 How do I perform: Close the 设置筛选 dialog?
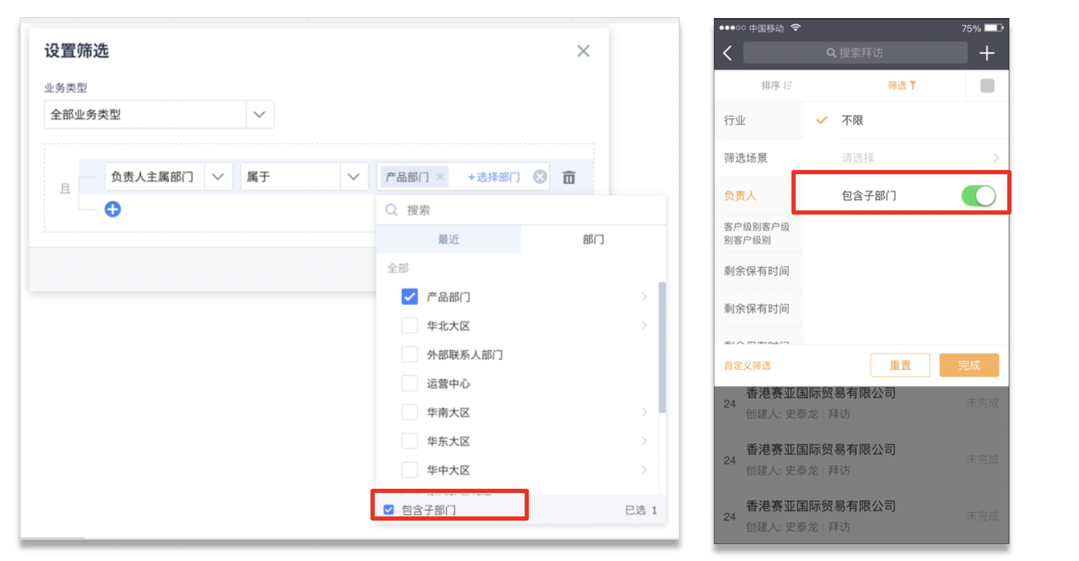(583, 51)
